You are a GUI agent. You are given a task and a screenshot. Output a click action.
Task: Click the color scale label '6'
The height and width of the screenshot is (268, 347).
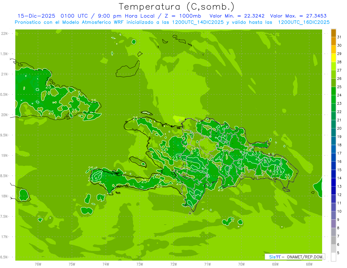[338, 245]
